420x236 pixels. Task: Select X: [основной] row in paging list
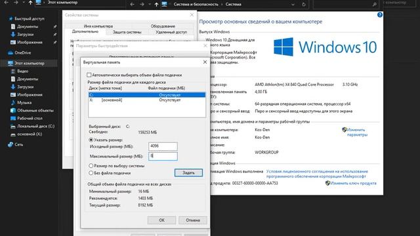[147, 100]
